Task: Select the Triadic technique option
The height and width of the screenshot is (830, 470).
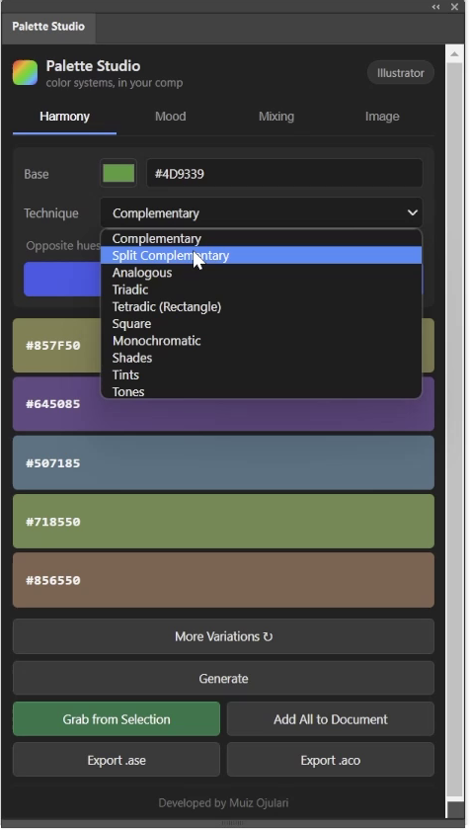Action: [x=262, y=290]
